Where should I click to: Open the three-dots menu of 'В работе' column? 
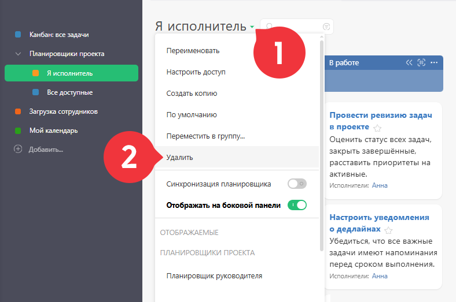pos(434,63)
